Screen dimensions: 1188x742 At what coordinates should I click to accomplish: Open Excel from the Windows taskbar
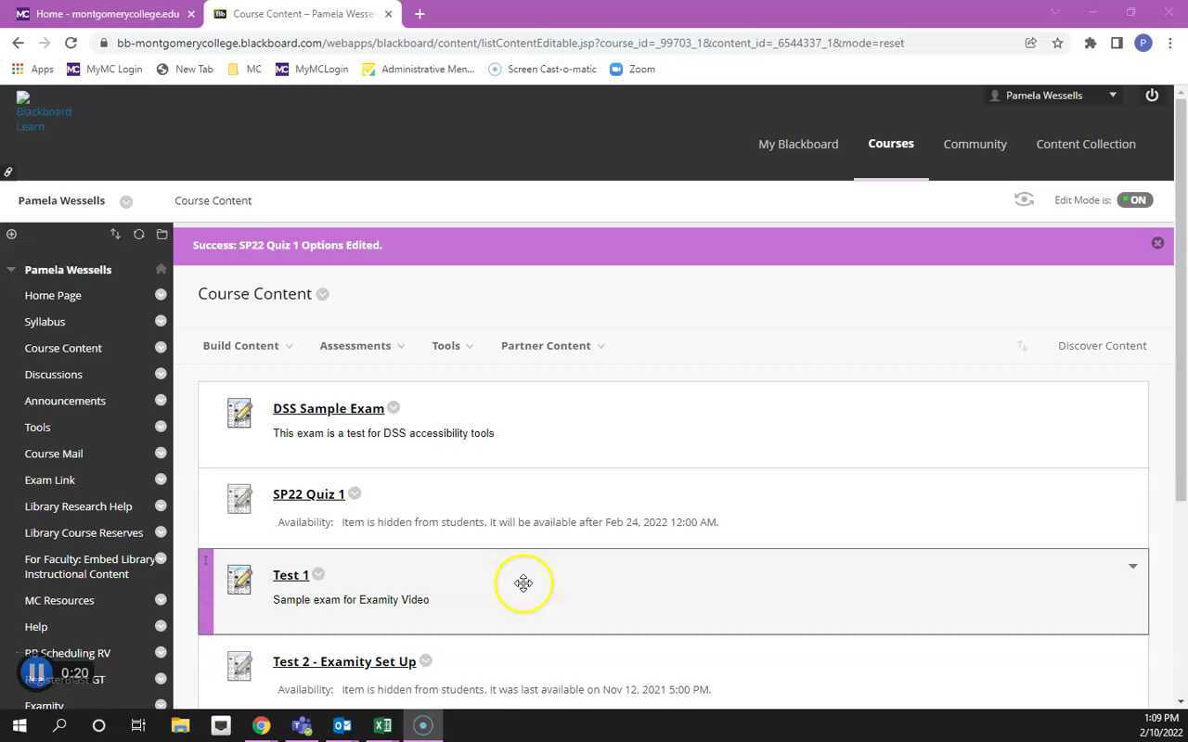click(382, 725)
